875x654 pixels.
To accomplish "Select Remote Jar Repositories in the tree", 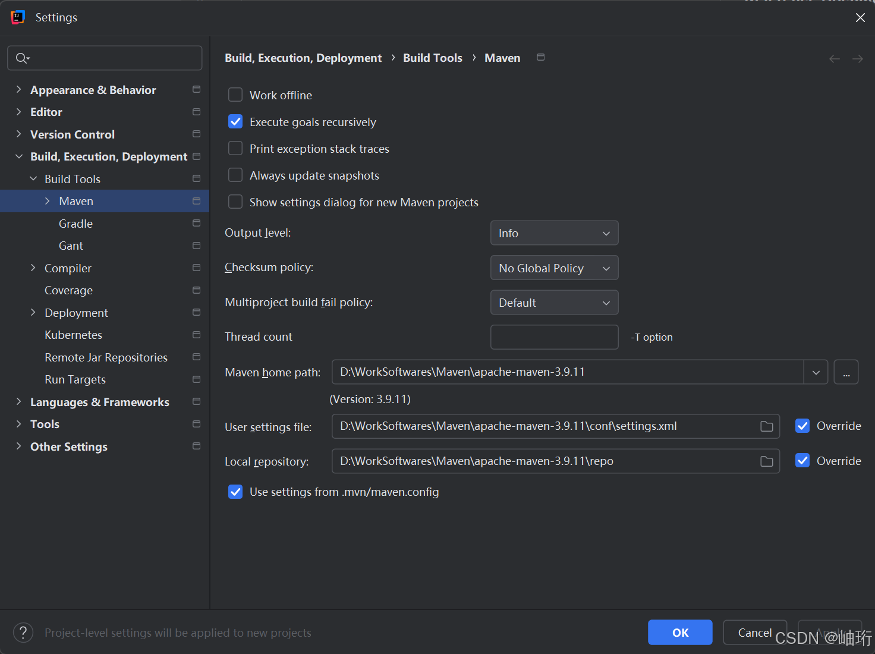I will tap(106, 357).
